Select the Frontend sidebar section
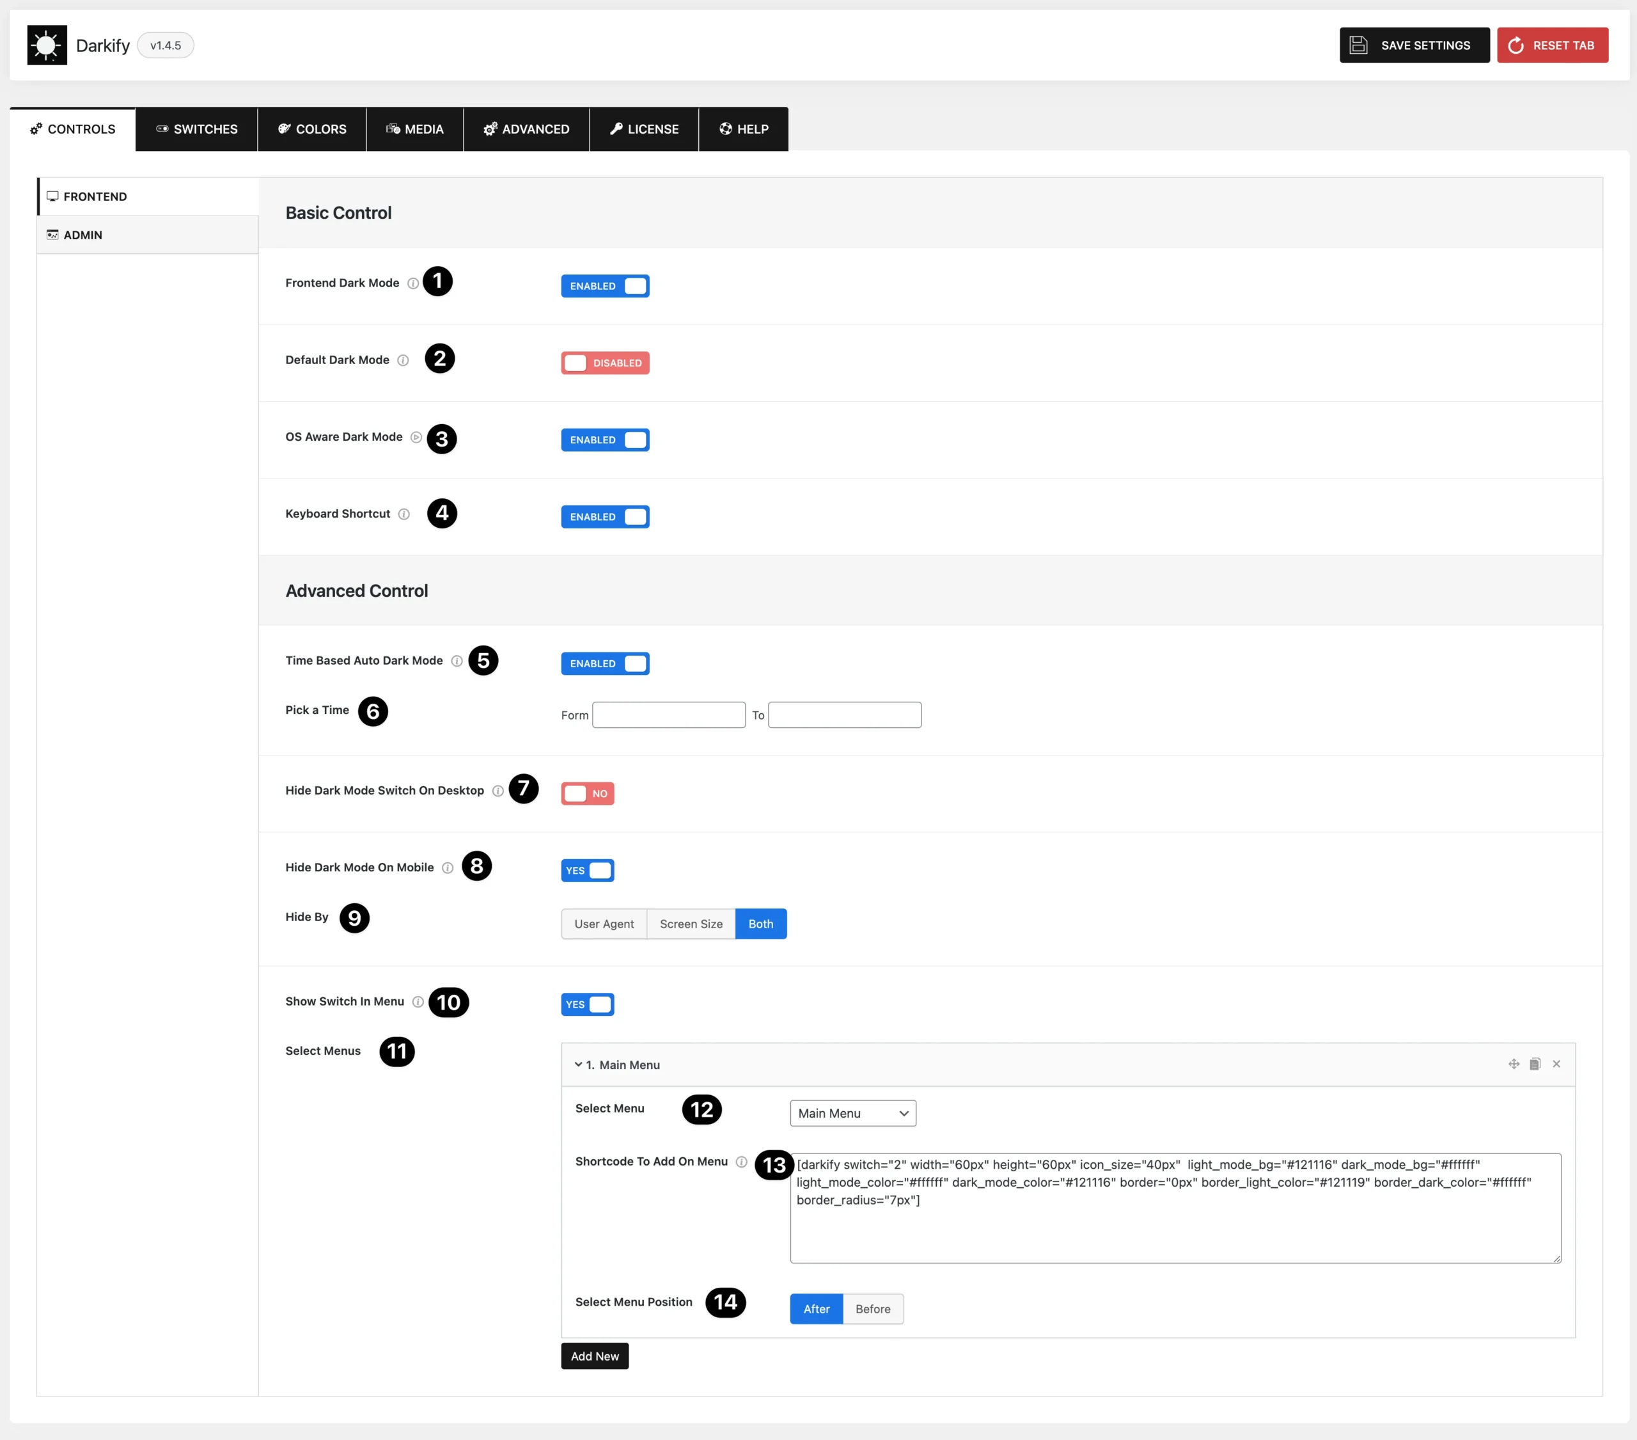The image size is (1637, 1440). tap(148, 196)
